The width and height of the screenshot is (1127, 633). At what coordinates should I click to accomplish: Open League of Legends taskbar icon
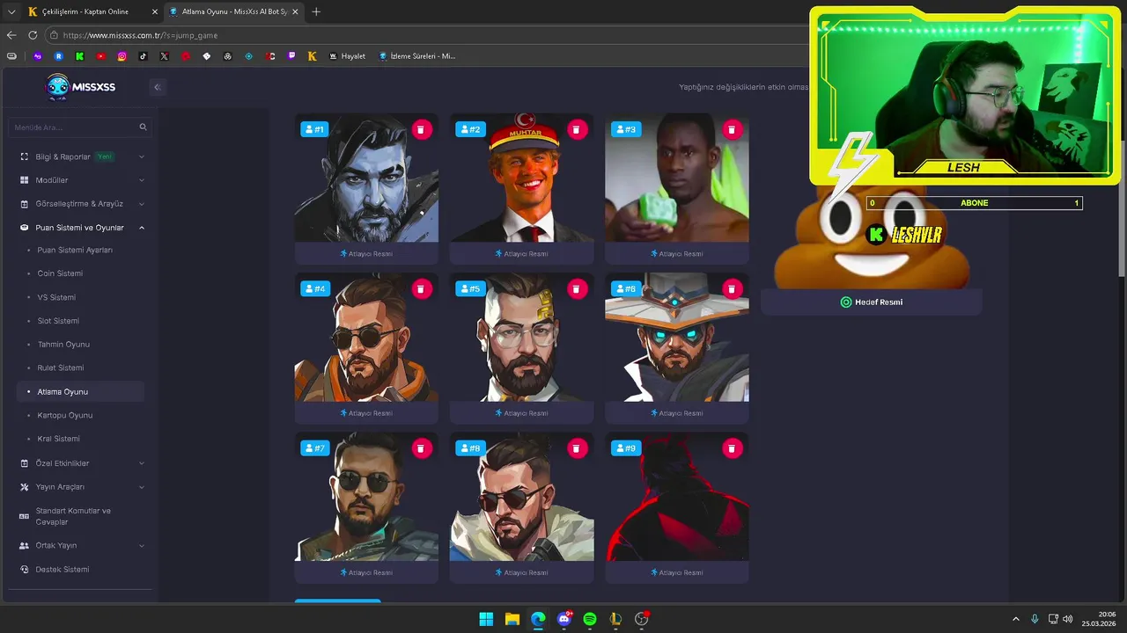[615, 619]
